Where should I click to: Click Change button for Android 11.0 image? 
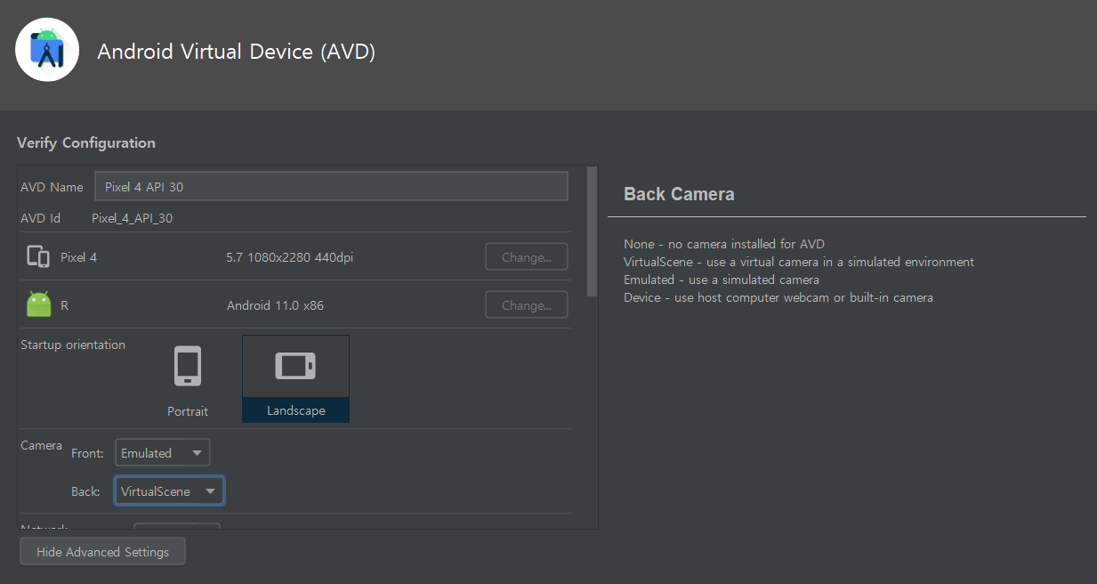(527, 305)
